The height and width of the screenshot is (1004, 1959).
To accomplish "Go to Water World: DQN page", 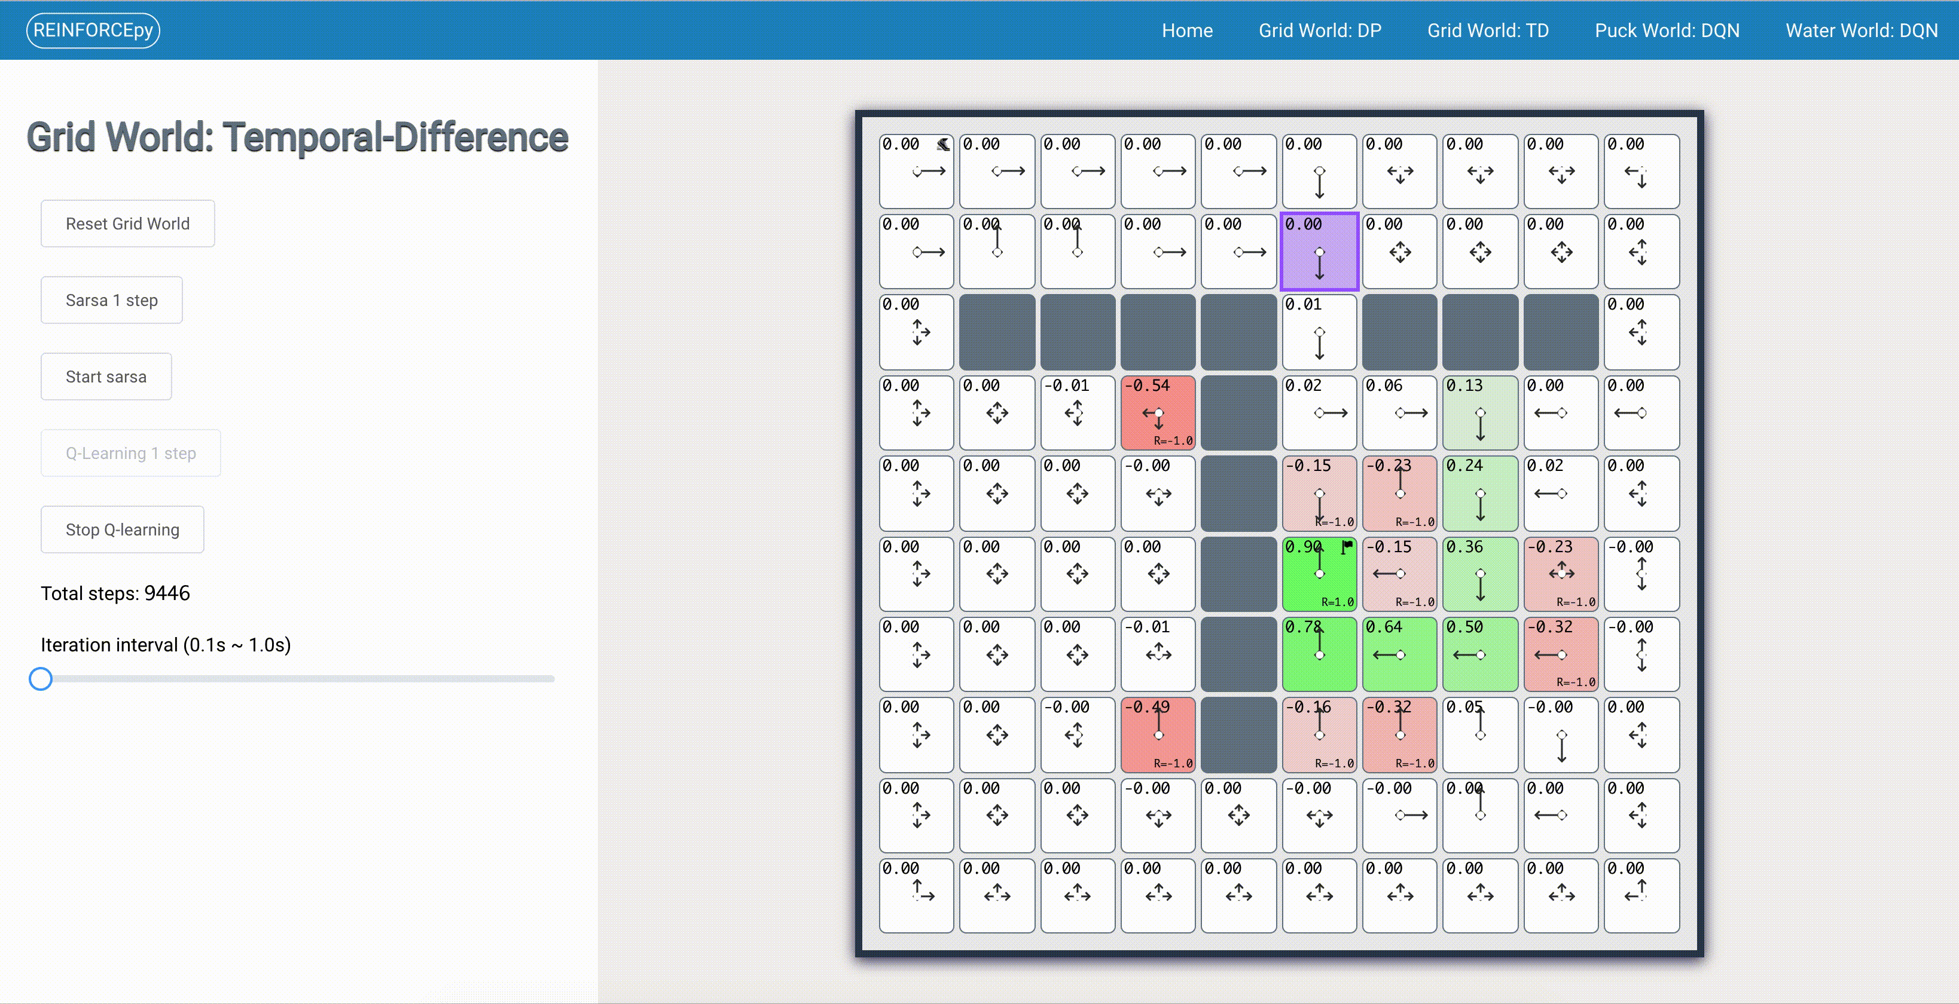I will point(1861,30).
